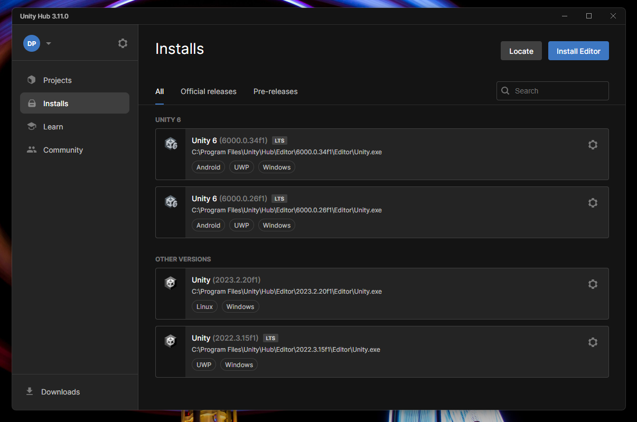
Task: Click Windows tag on Unity 6000.0.34f1
Action: click(x=277, y=167)
